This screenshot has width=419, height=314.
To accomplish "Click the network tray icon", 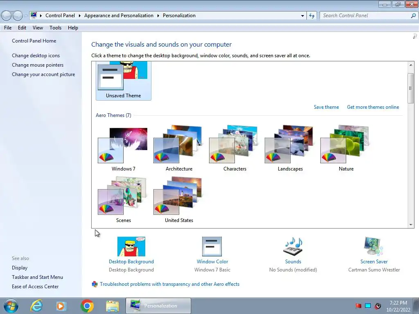I will pyautogui.click(x=368, y=306).
